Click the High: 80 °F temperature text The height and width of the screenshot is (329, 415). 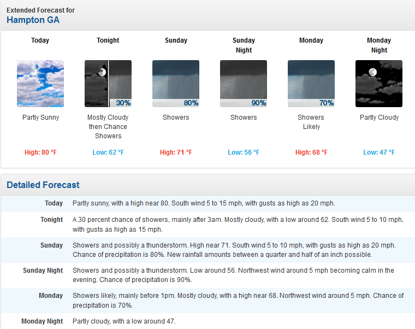(x=40, y=152)
